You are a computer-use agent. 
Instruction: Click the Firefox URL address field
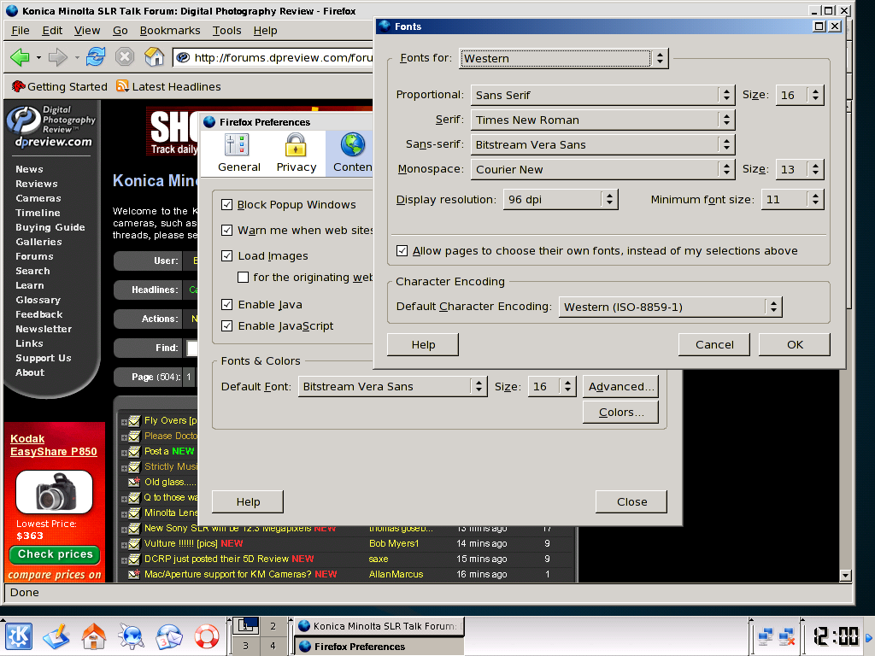point(273,57)
